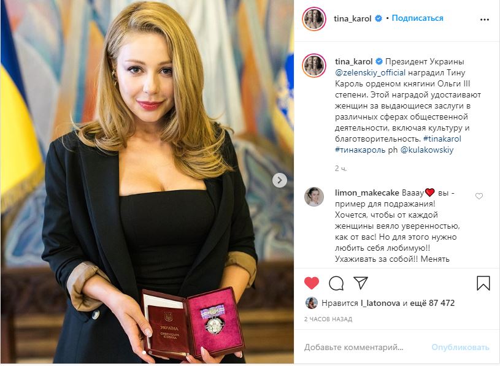Open the @zelenskiy_official mention link
The image size is (500, 366).
click(370, 72)
